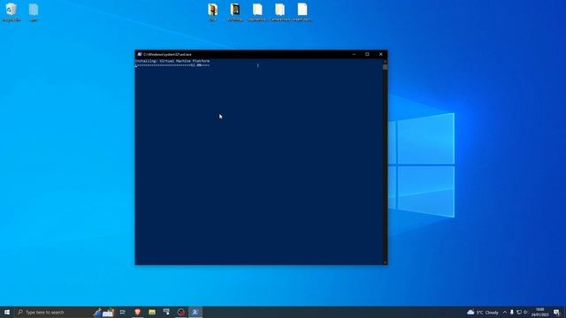Open the first folder icon with picture thumbnail
The image size is (566, 318).
coord(212,11)
